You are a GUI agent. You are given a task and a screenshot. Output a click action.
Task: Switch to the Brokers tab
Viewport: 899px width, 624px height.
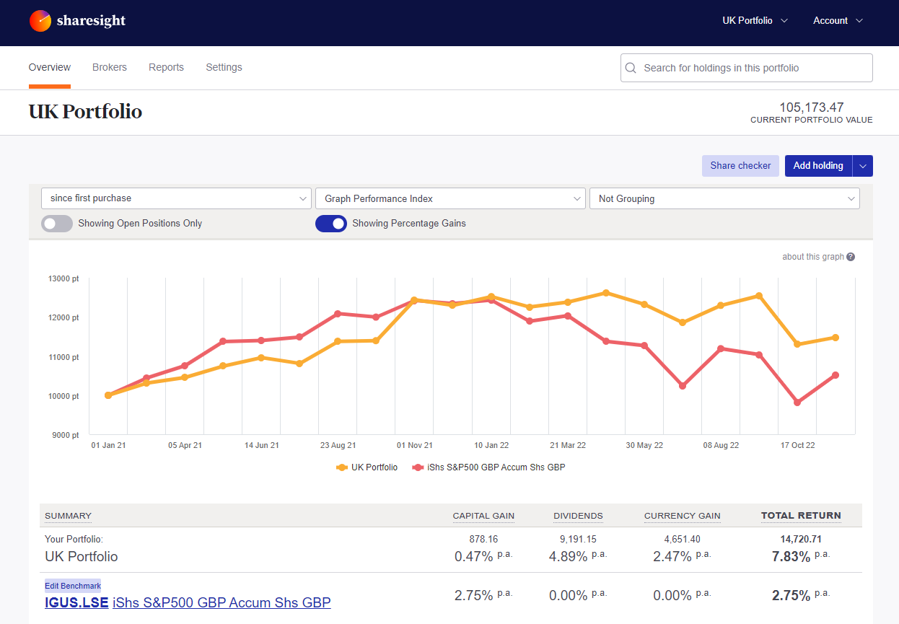[110, 67]
